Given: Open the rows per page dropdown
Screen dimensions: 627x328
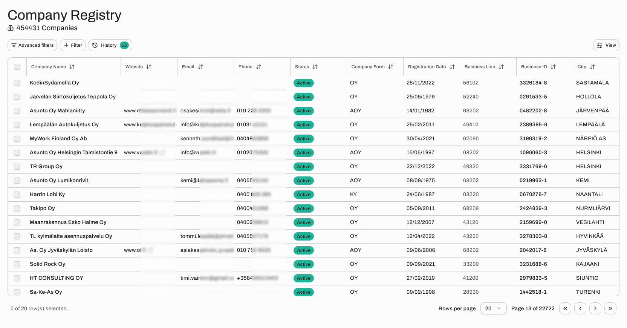Looking at the screenshot, I should [x=493, y=308].
